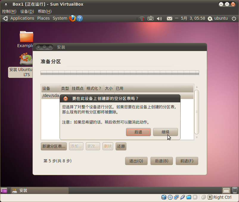Click the VirtualBox virtualization status icon

click(195, 197)
